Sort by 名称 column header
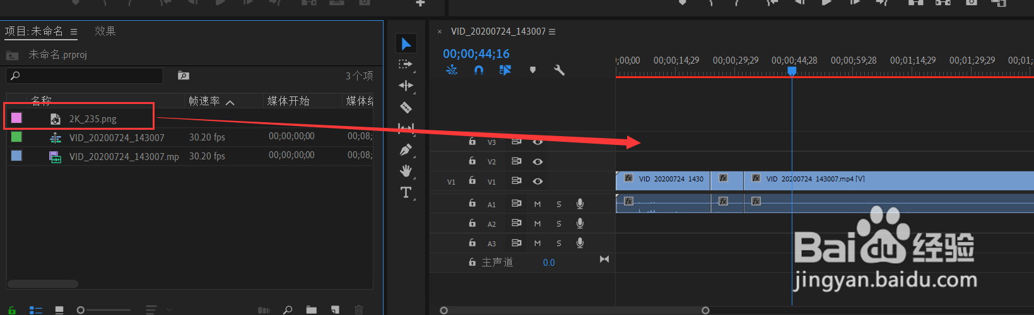 pos(42,101)
